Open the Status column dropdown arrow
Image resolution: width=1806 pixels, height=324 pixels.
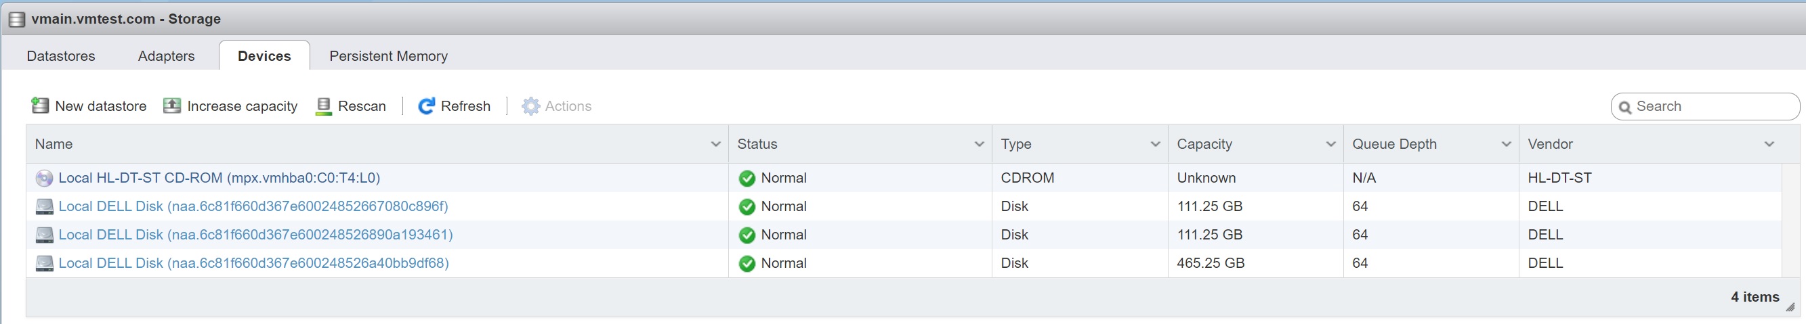coord(979,144)
